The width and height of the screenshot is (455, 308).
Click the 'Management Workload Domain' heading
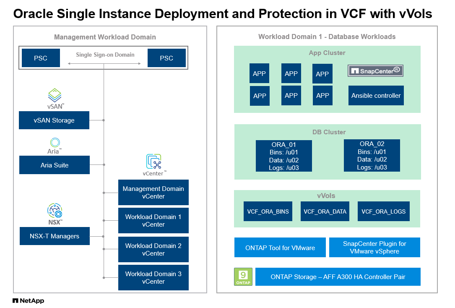click(105, 37)
